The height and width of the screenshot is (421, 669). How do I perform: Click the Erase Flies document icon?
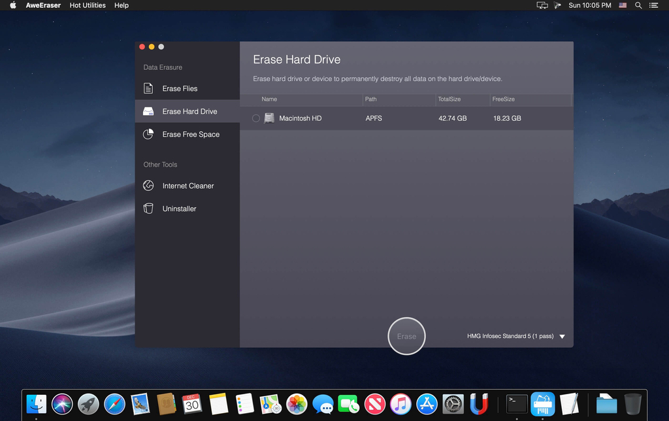[149, 88]
